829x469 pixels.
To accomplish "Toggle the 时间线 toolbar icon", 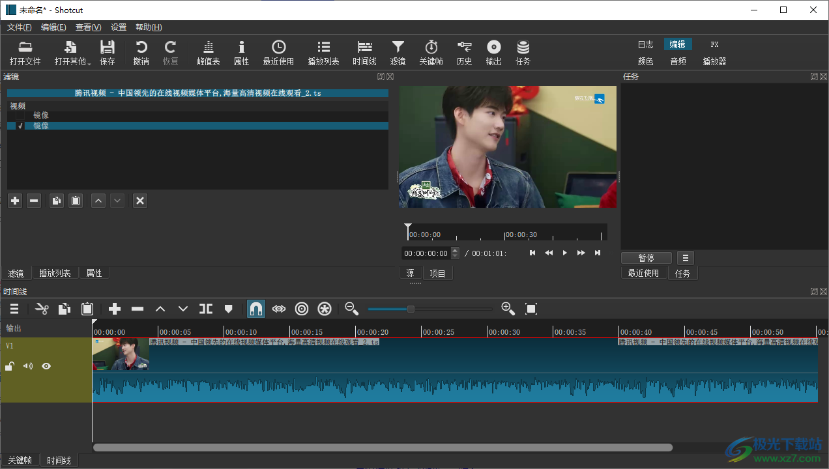I will 364,53.
